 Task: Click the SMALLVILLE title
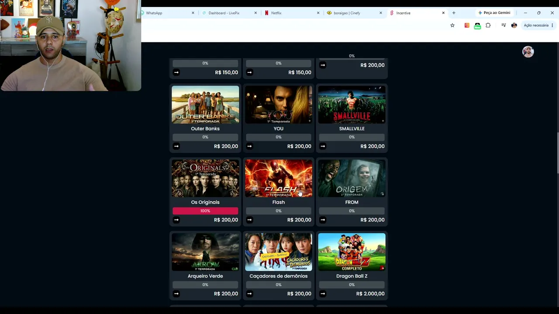pyautogui.click(x=352, y=129)
